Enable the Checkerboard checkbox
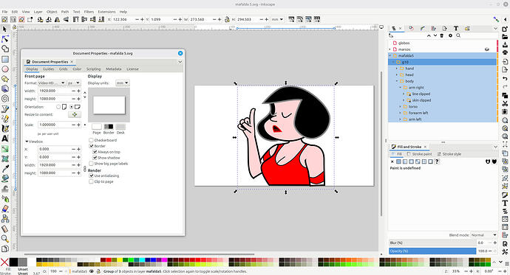This screenshot has height=275, width=510. coord(91,140)
